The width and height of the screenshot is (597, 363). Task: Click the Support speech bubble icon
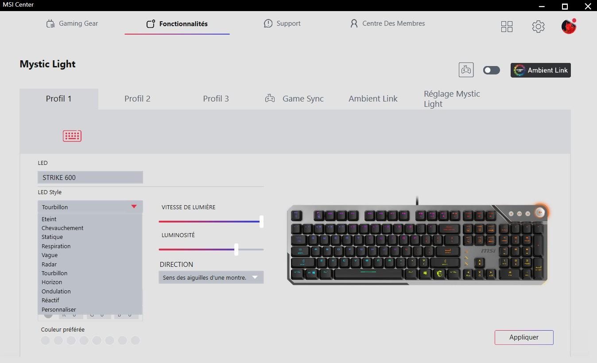[x=268, y=23]
